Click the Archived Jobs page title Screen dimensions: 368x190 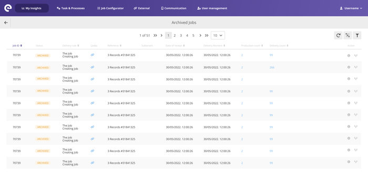[x=184, y=23]
